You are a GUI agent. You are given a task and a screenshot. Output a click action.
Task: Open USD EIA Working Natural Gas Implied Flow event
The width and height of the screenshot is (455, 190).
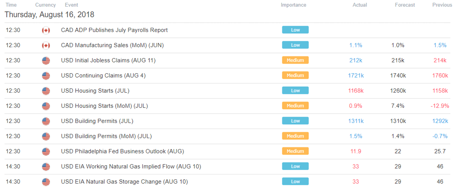click(131, 166)
